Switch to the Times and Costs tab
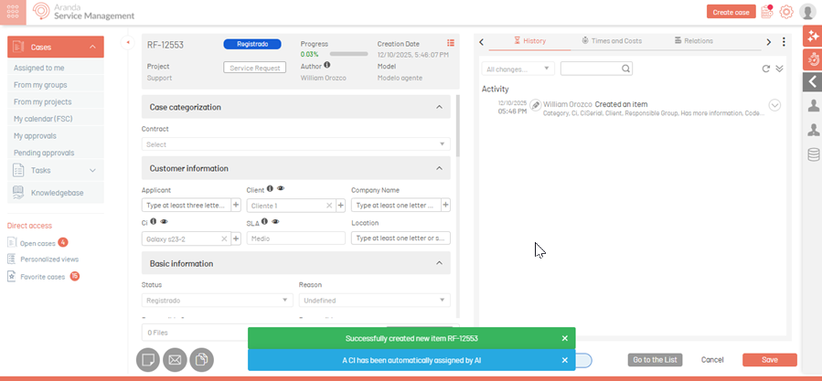Image resolution: width=822 pixels, height=381 pixels. 612,41
